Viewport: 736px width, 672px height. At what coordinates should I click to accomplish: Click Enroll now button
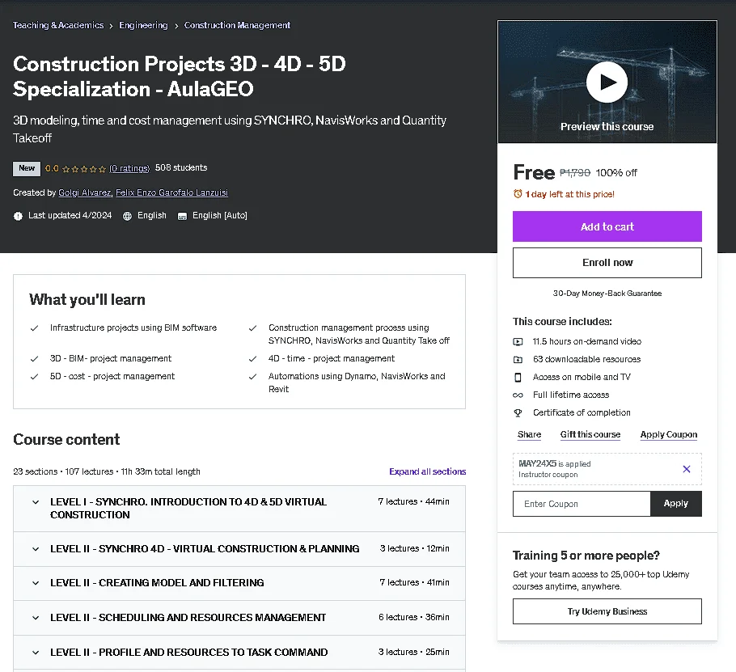(607, 263)
